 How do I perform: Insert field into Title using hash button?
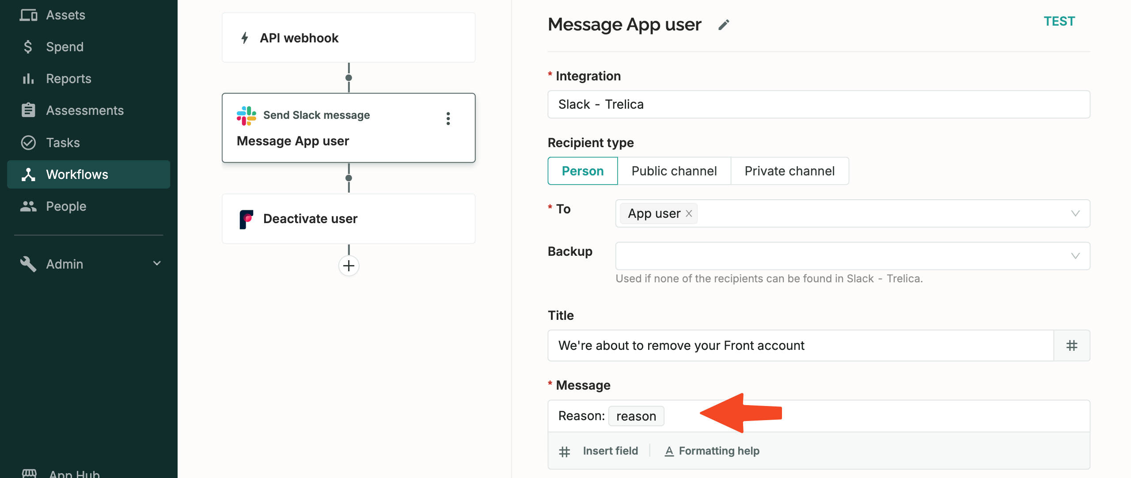click(1072, 345)
